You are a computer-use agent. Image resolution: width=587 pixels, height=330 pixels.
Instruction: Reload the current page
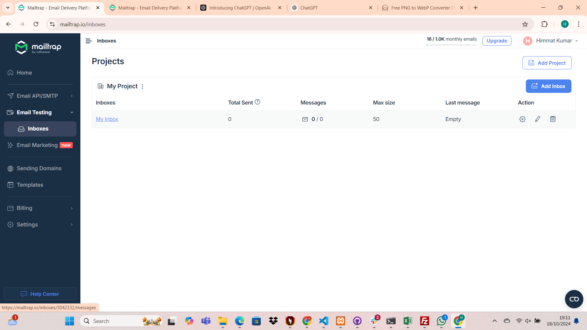(36, 24)
